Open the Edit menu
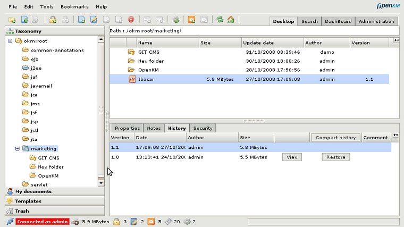 (29, 7)
